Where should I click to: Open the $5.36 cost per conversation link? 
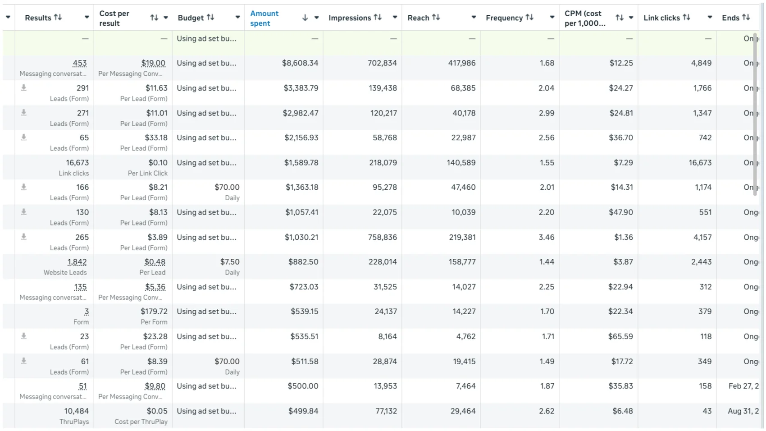pyautogui.click(x=155, y=287)
